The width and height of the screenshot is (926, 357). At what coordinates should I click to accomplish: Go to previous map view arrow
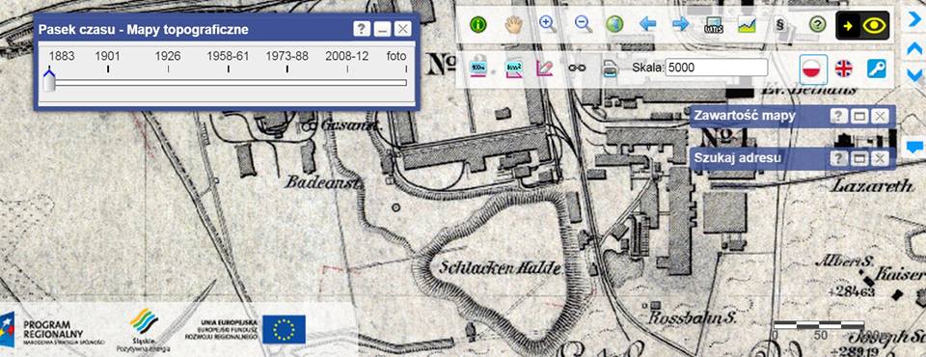[x=648, y=24]
